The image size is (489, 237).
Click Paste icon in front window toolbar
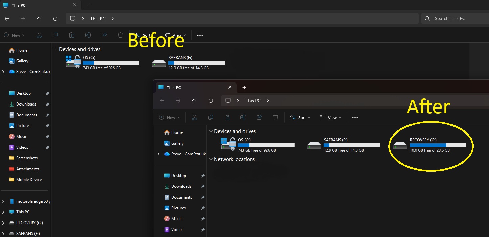coord(227,117)
